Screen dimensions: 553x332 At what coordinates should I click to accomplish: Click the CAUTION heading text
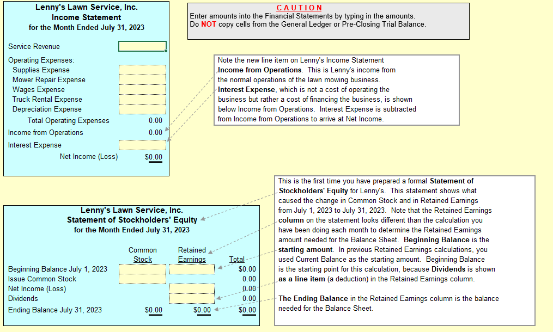point(299,8)
